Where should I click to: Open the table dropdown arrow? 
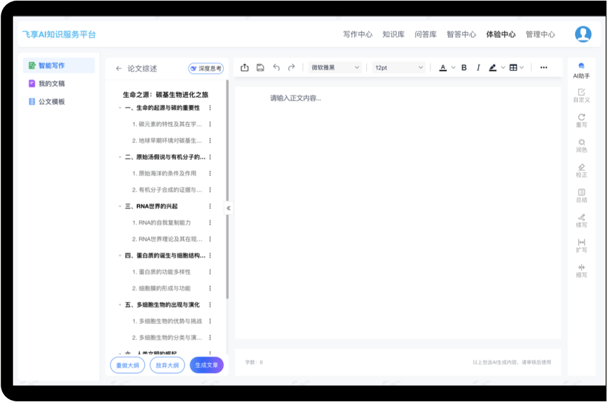[x=522, y=68]
